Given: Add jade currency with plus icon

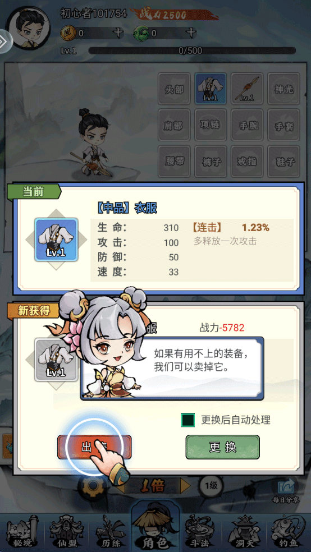Looking at the screenshot, I should pyautogui.click(x=191, y=33).
